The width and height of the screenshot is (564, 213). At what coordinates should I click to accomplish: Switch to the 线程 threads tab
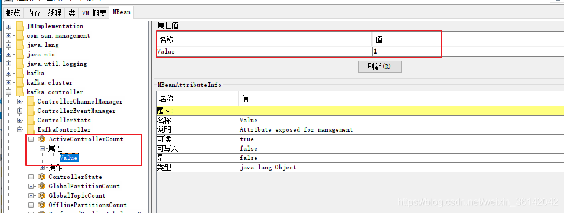[x=55, y=14]
